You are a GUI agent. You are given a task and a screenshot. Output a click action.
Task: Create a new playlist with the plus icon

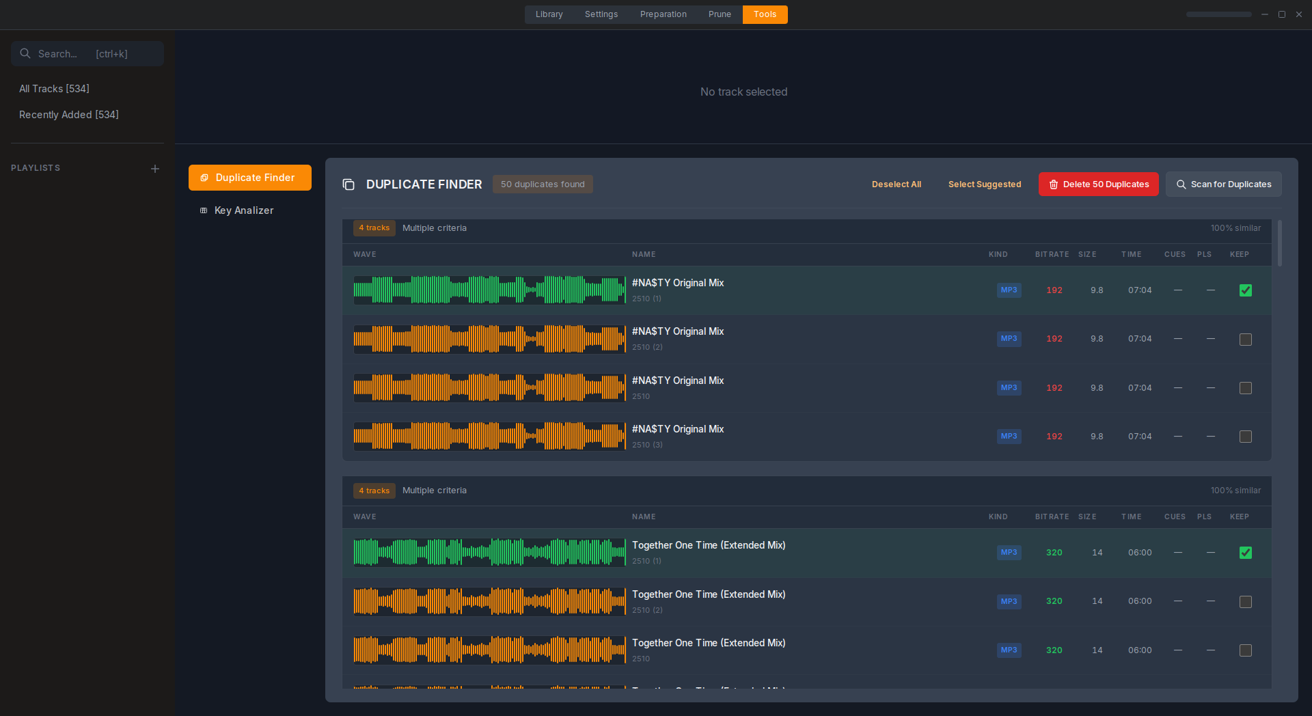pyautogui.click(x=155, y=168)
